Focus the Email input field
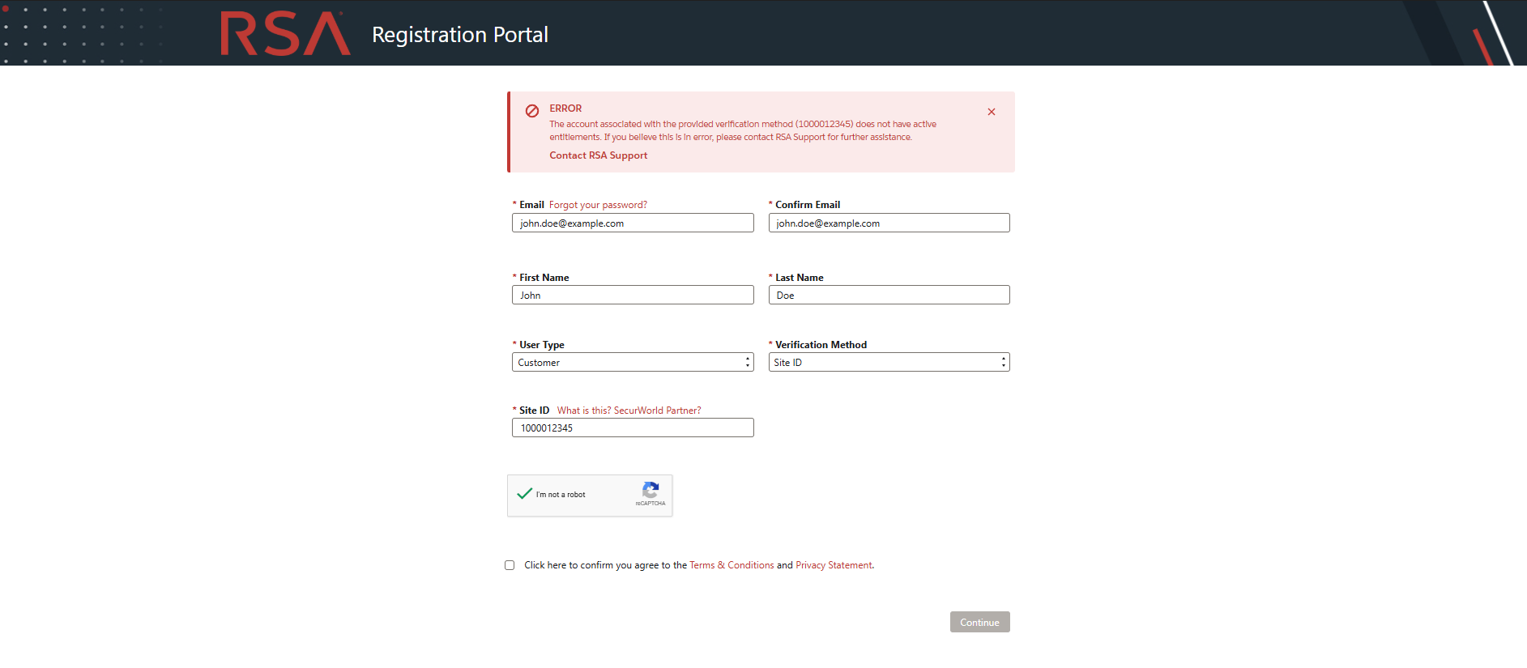Viewport: 1527px width, 668px height. (633, 223)
